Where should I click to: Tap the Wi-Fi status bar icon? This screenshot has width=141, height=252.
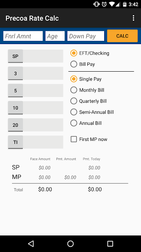(112, 4)
